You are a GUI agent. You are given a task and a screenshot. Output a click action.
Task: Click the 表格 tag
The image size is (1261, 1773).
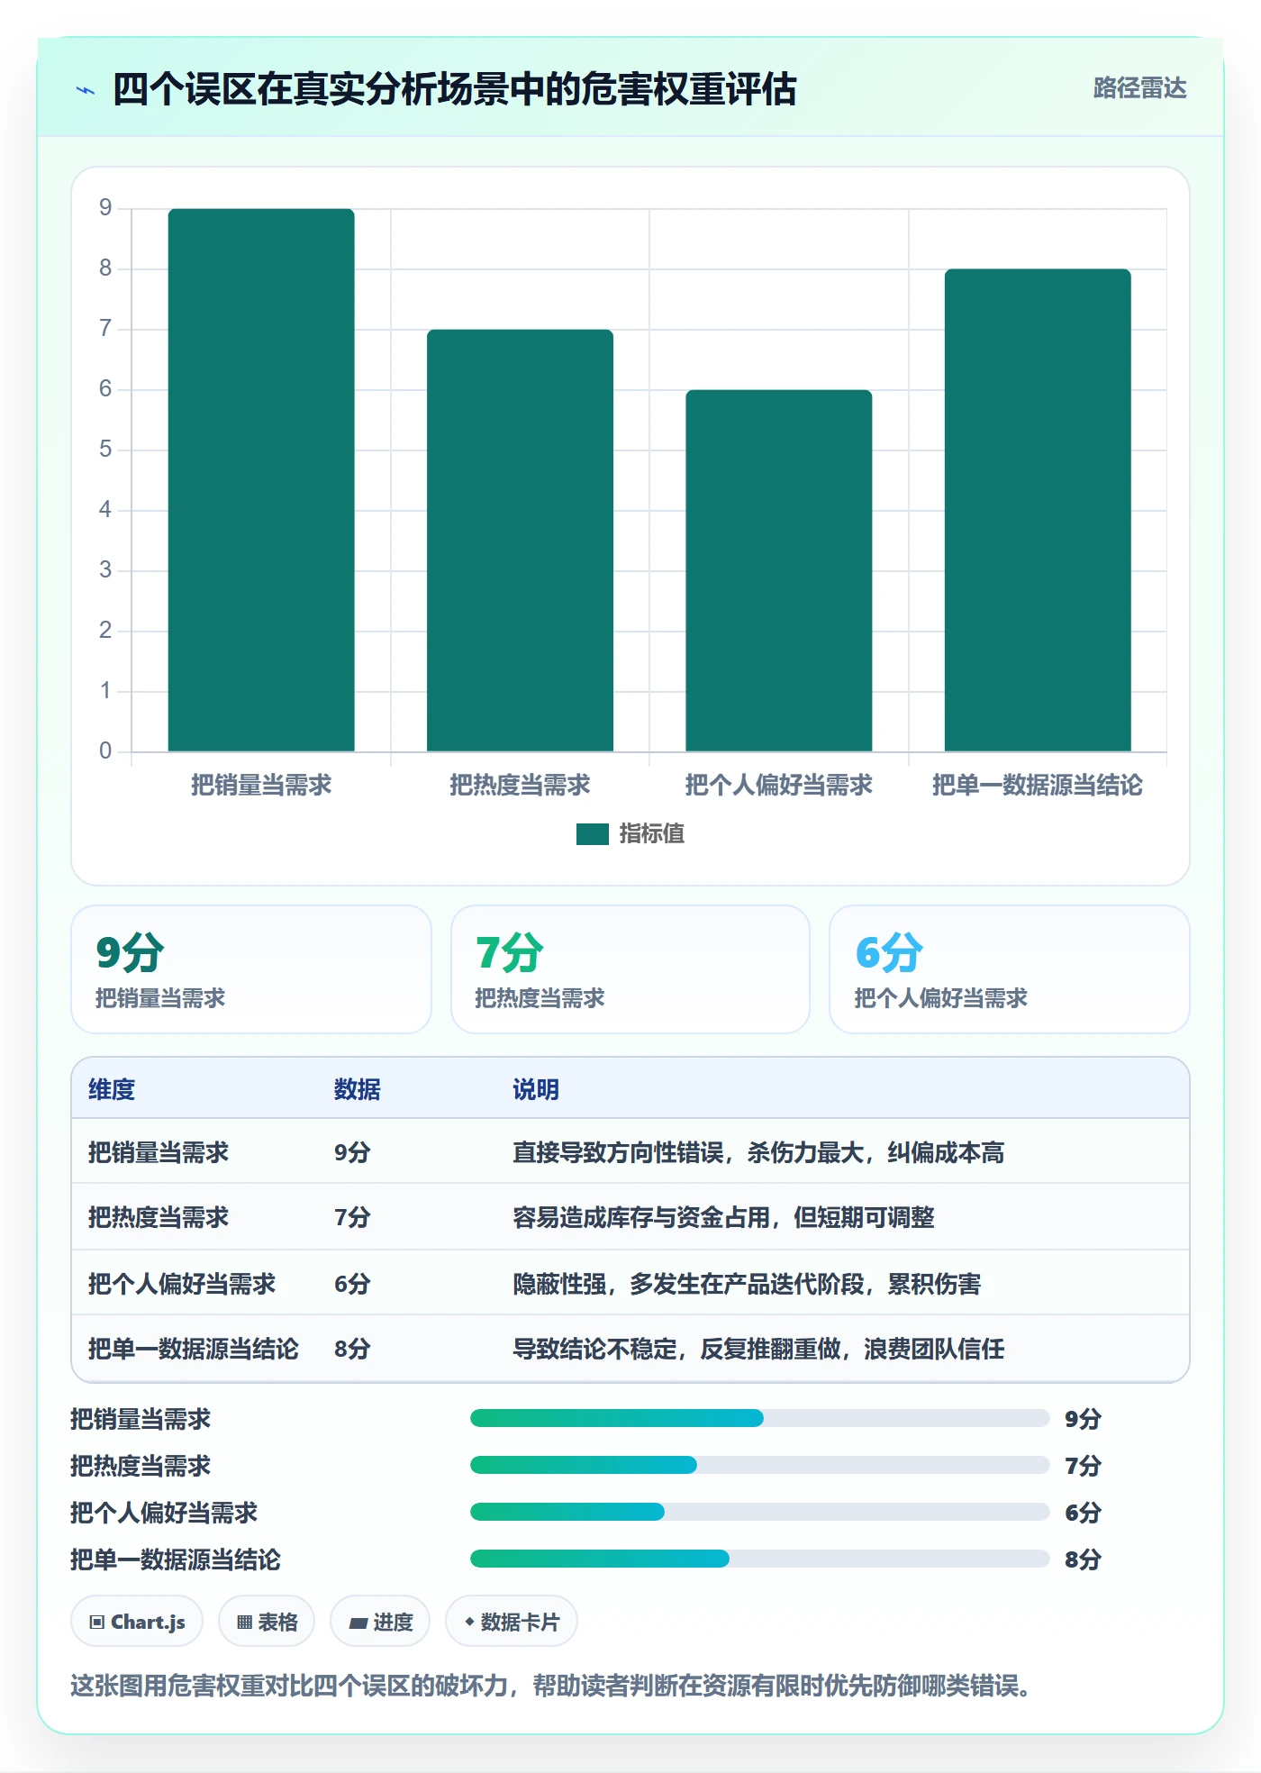[267, 1622]
